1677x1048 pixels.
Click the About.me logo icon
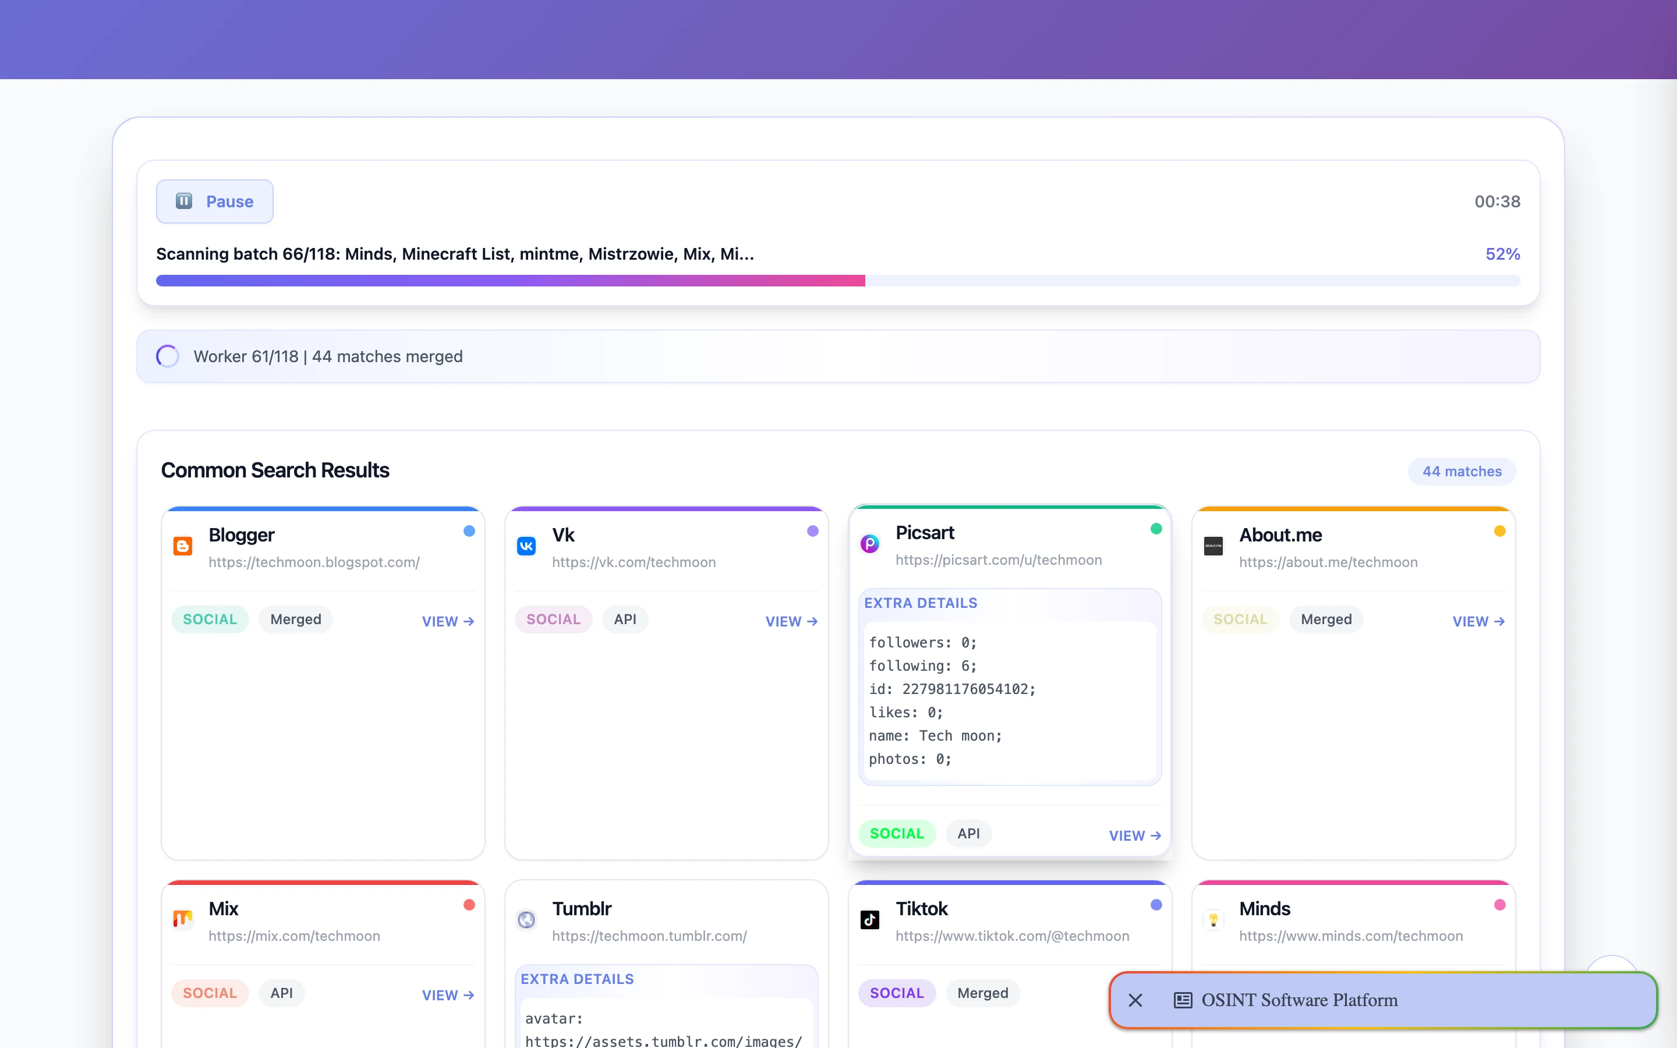tap(1213, 546)
